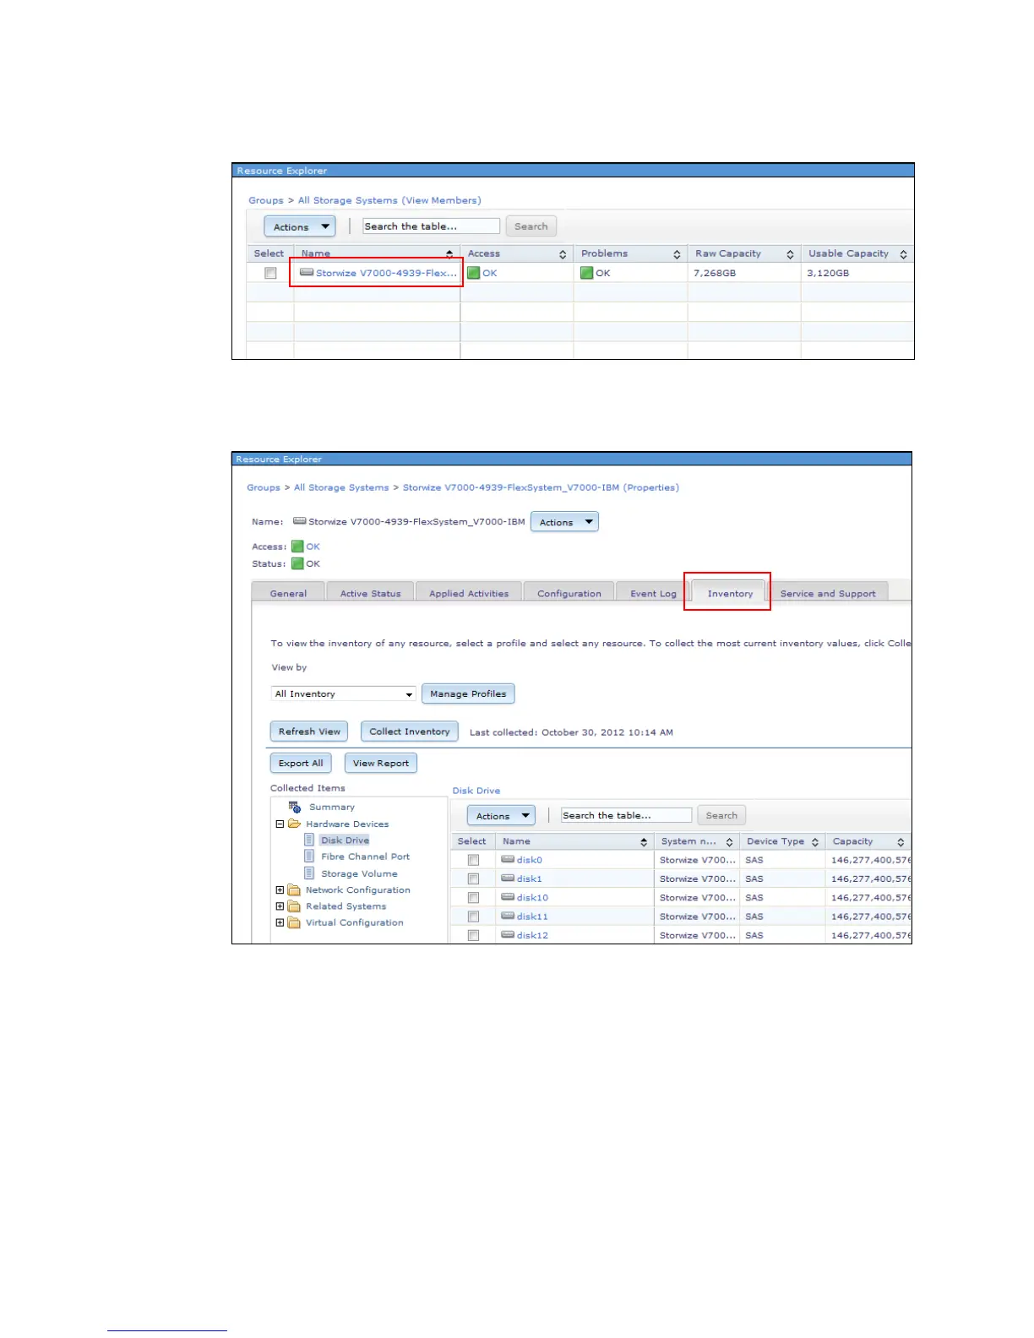Tick the checkbox for the Storwize V7000-4939-Flex... row
This screenshot has width=1034, height=1338.
click(x=270, y=273)
